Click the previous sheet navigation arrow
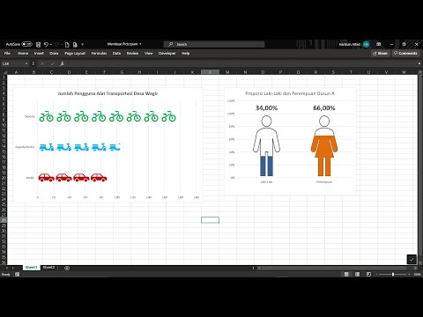Screen dimensions: 423x317 [x=6, y=268]
